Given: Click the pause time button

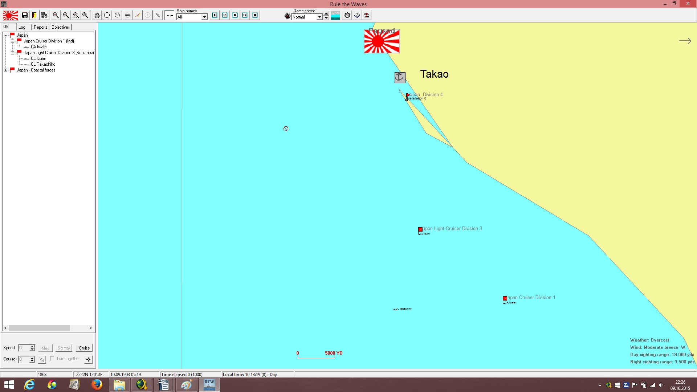Looking at the screenshot, I should 255,15.
